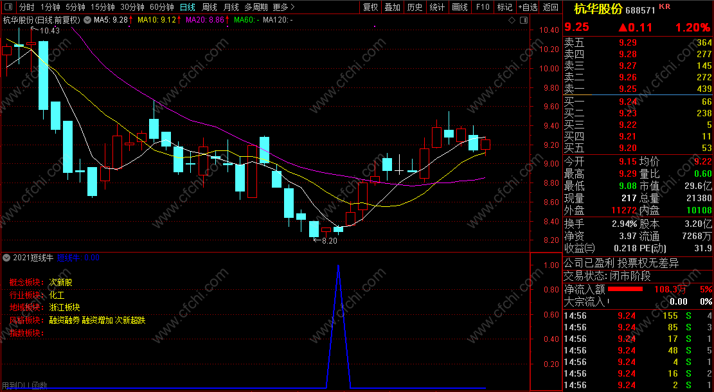Click the KR tag beside the stock code

coord(665,6)
